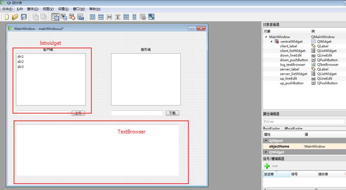The height and width of the screenshot is (190, 346).
Task: Collapse the MainWindow tree node
Action: (266, 37)
